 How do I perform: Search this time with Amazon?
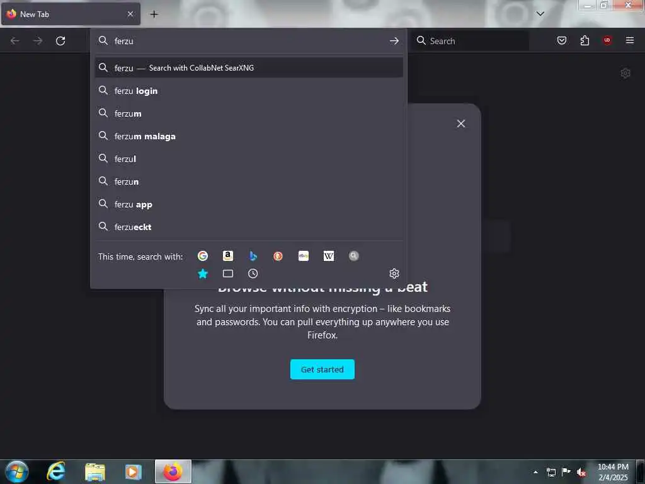pyautogui.click(x=228, y=256)
